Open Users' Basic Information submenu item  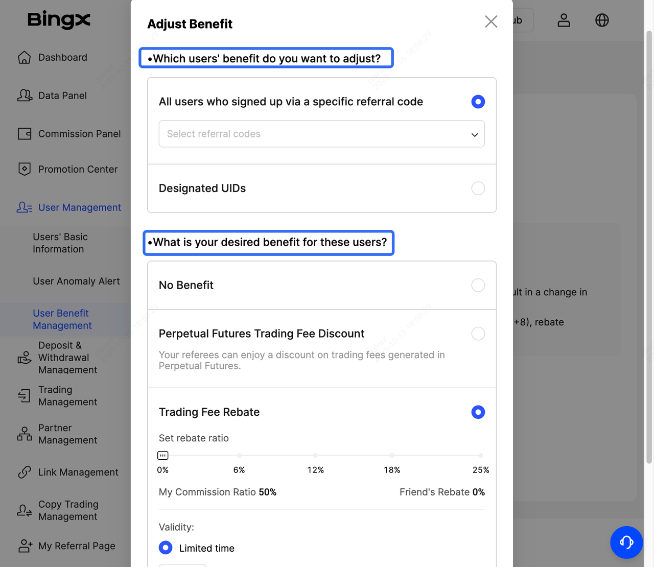click(60, 243)
